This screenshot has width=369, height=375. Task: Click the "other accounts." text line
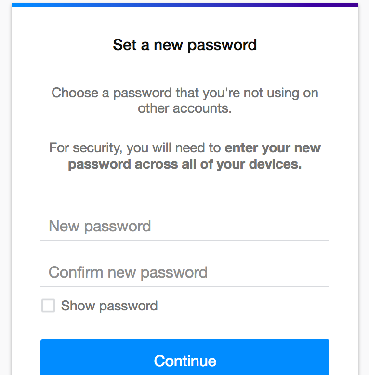click(x=184, y=108)
